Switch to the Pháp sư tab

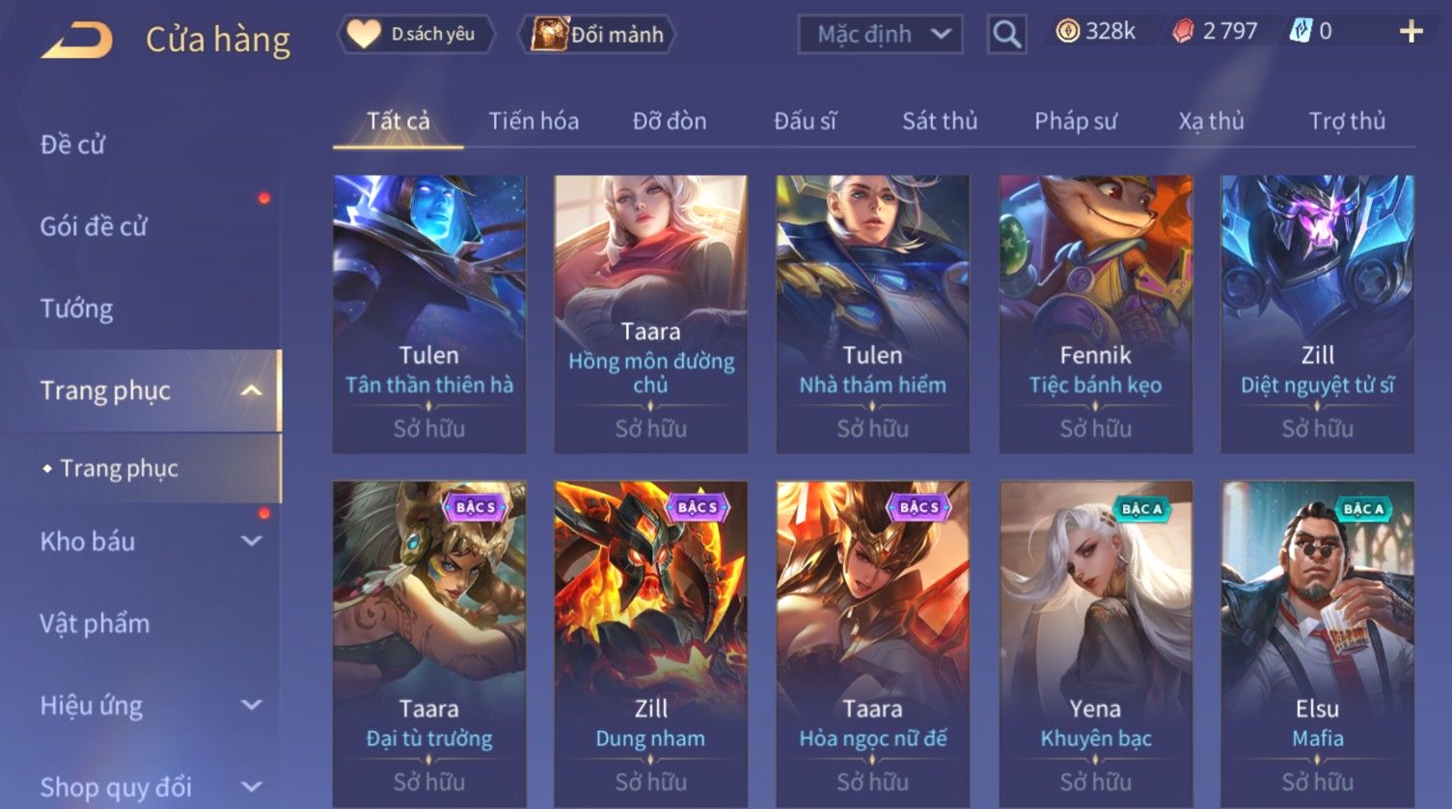tap(1076, 121)
